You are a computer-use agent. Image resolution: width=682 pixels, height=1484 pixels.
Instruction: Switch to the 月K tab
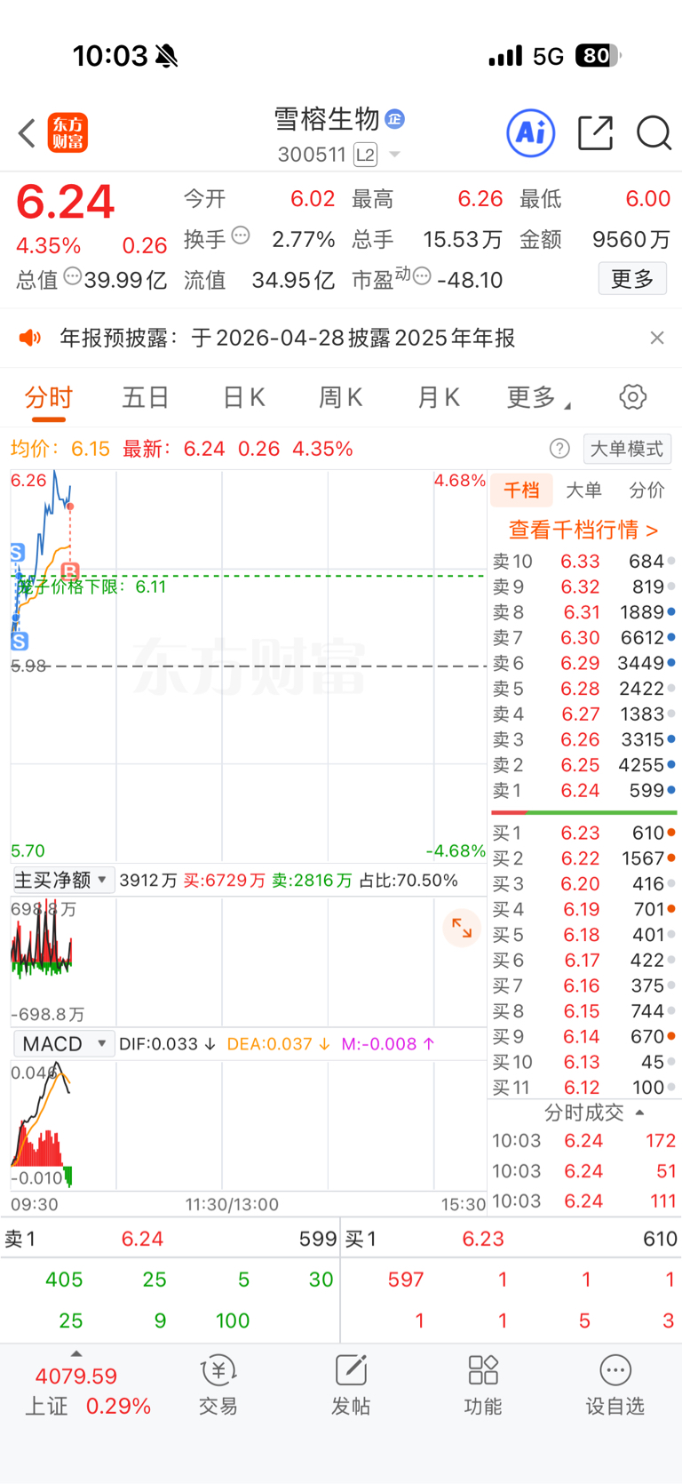pyautogui.click(x=439, y=397)
